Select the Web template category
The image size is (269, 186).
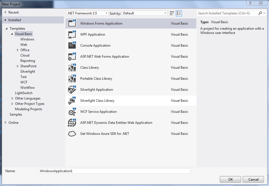pyautogui.click(x=24, y=45)
